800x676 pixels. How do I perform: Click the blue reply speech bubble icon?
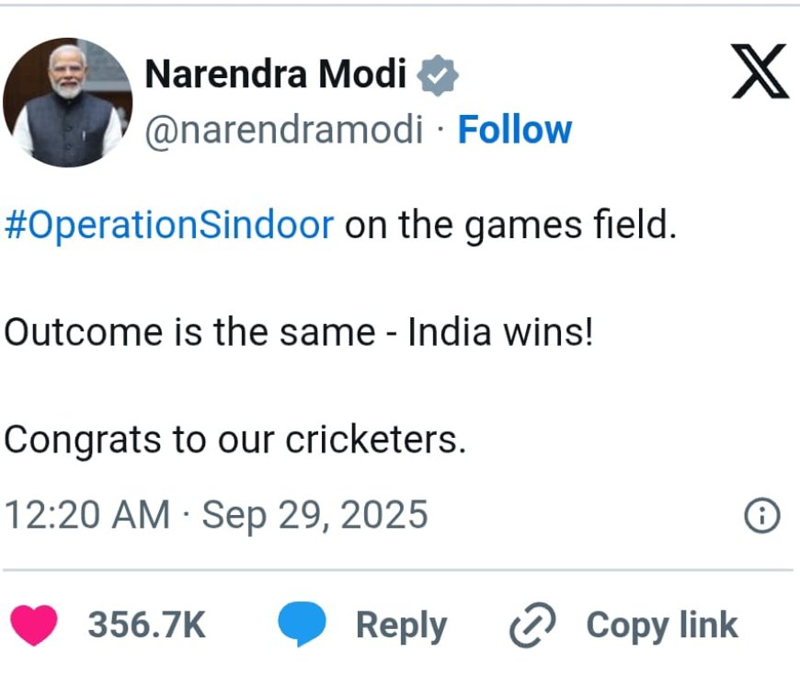(303, 625)
